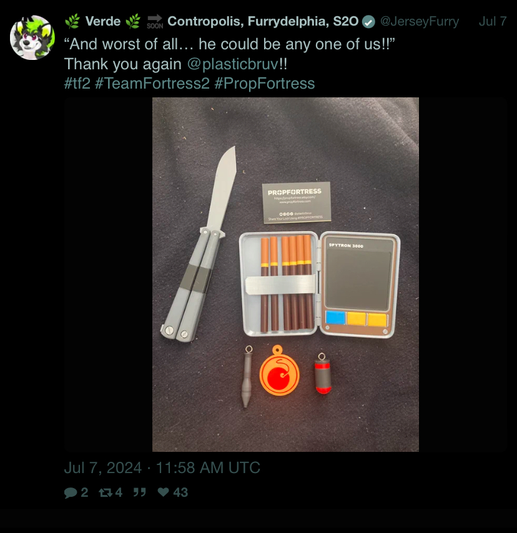Open the @plasticbruv mention link
The height and width of the screenshot is (533, 517).
(x=233, y=64)
